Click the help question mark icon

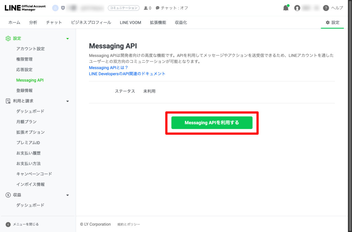[x=326, y=8]
